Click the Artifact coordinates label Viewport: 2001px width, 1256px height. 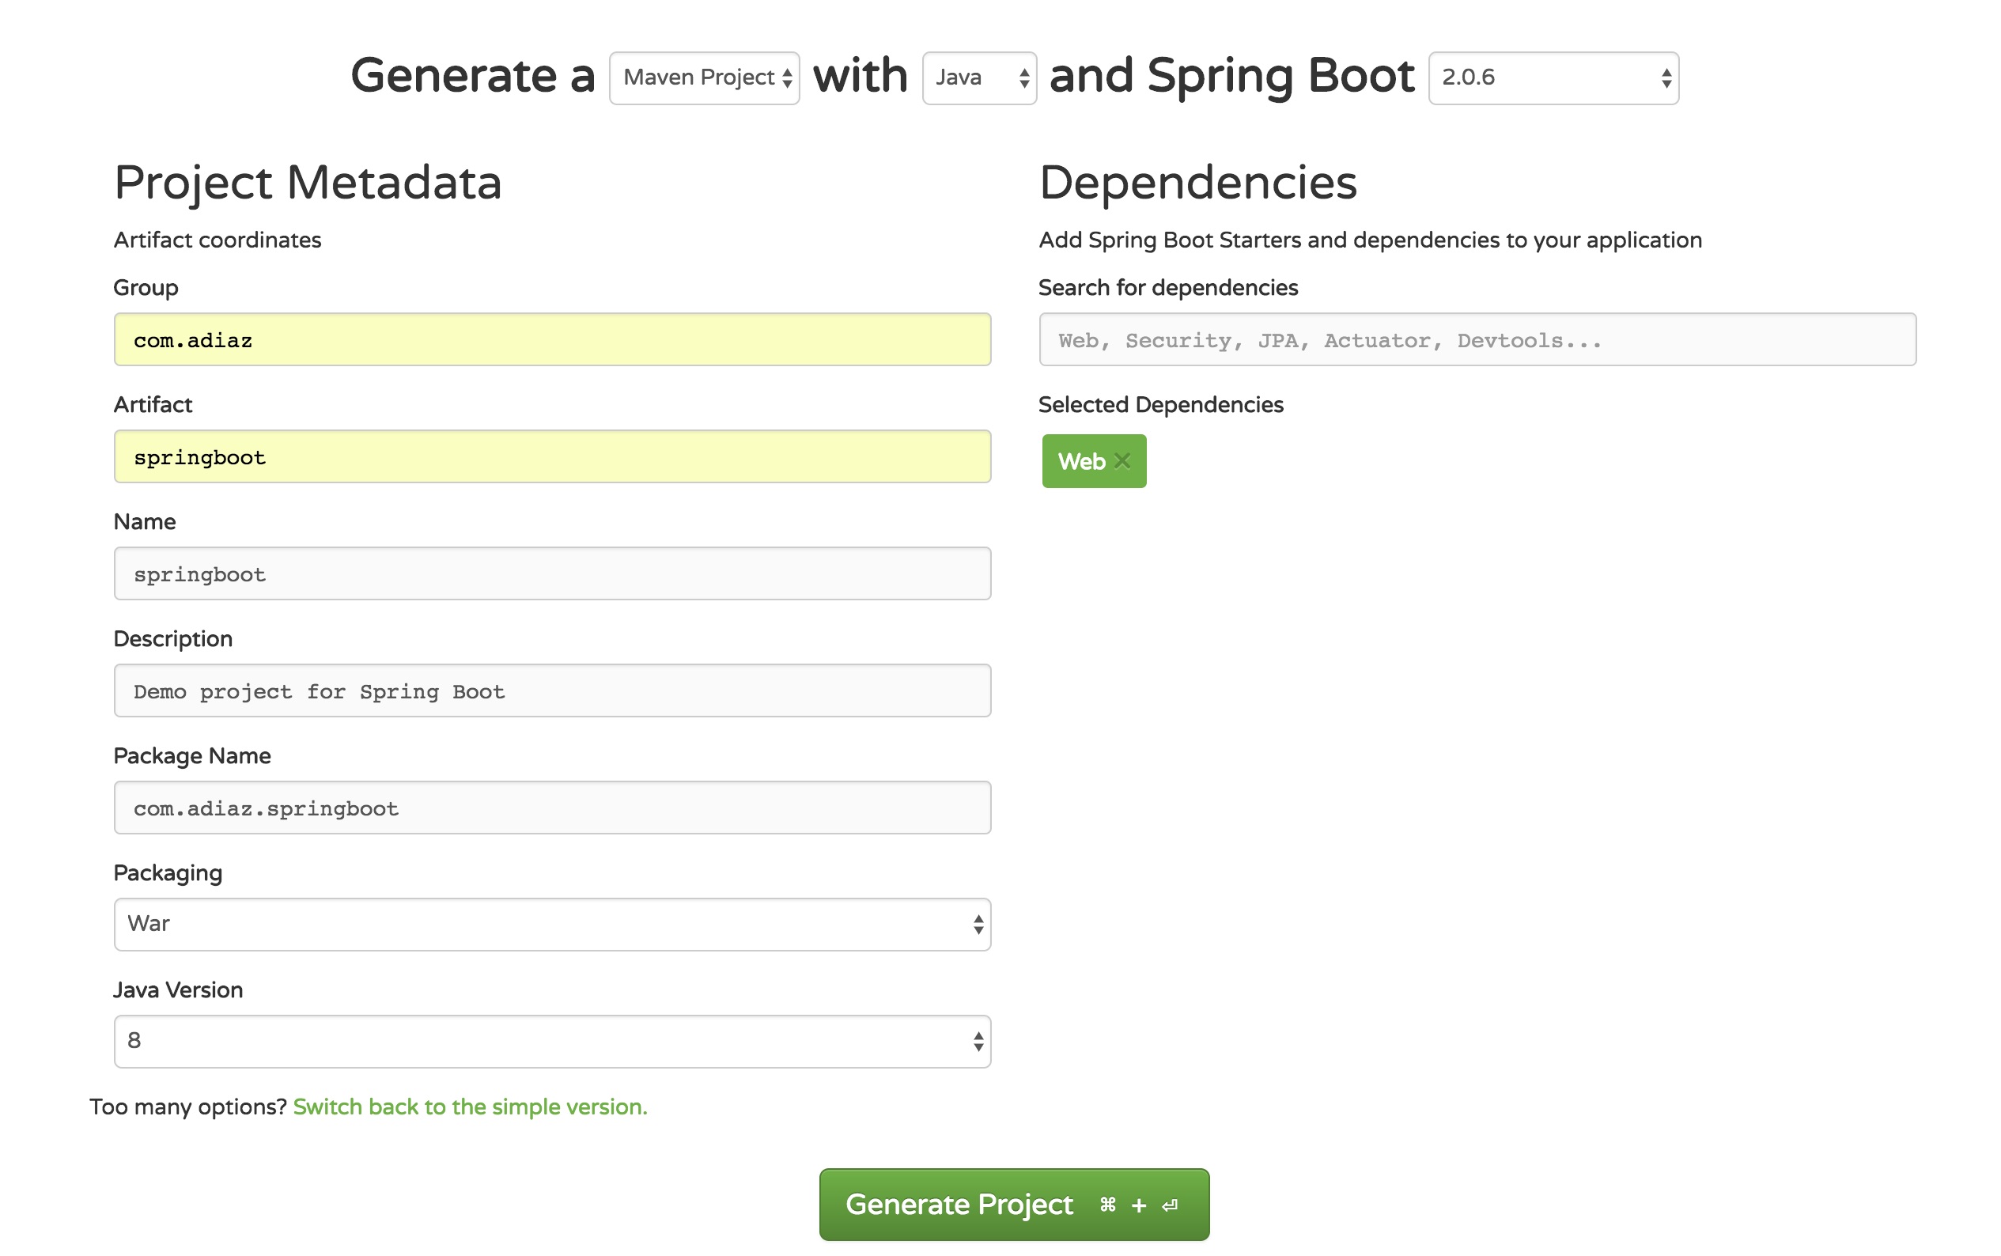217,240
